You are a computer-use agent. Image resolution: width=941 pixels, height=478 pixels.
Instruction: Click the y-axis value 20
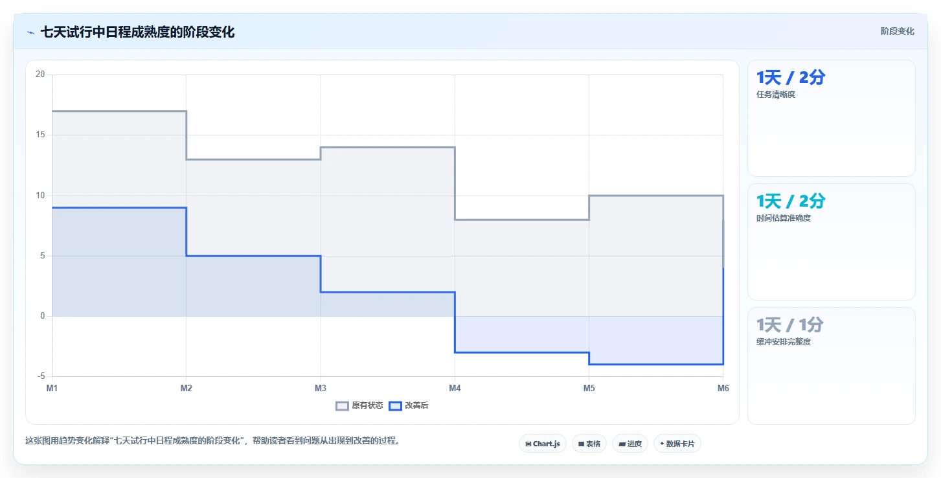click(x=40, y=74)
